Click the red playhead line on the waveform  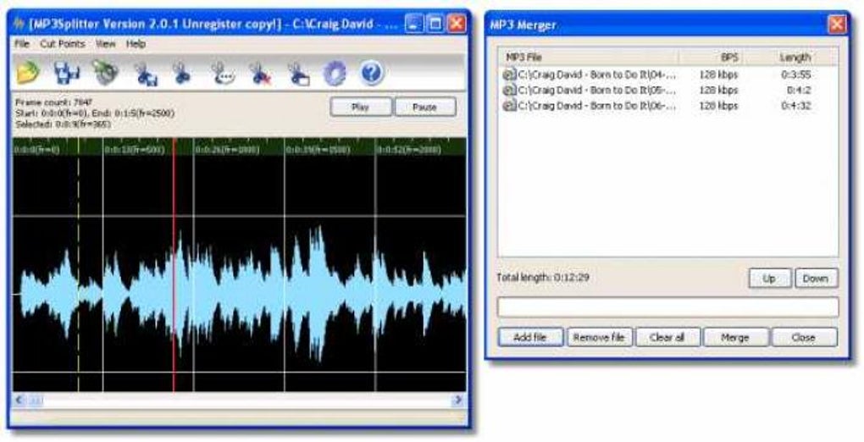(x=174, y=264)
